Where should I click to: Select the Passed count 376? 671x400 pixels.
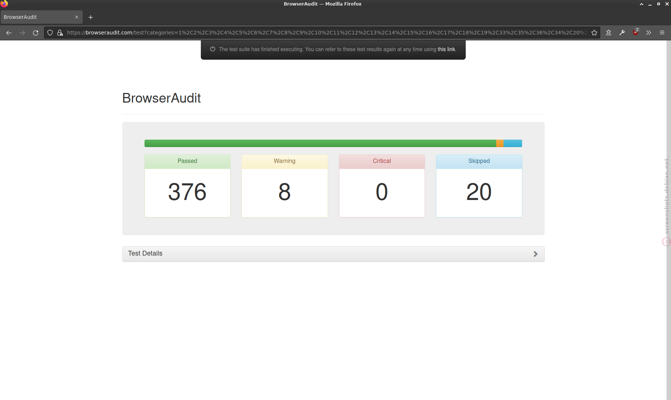187,192
